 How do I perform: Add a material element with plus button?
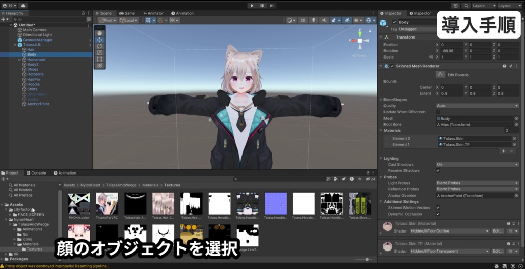click(x=503, y=151)
